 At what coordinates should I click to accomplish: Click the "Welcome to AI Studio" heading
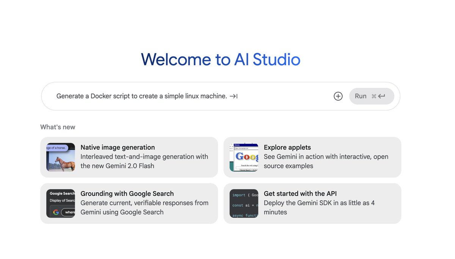tap(221, 59)
